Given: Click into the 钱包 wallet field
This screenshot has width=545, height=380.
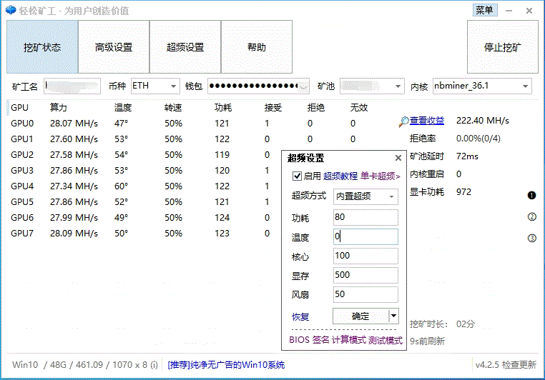Looking at the screenshot, I should click(x=258, y=86).
